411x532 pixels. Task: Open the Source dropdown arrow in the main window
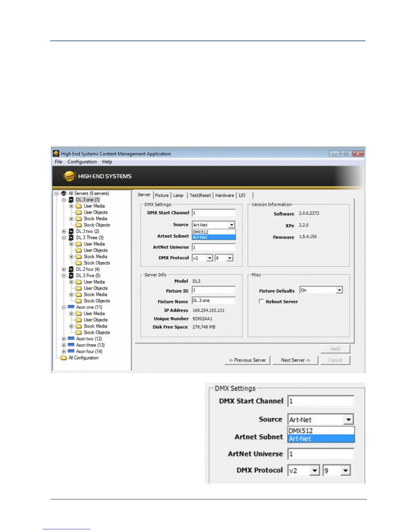[x=232, y=225]
